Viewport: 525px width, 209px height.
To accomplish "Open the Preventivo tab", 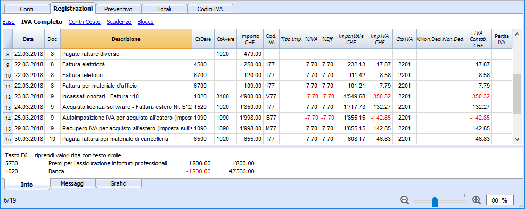I will [x=118, y=9].
